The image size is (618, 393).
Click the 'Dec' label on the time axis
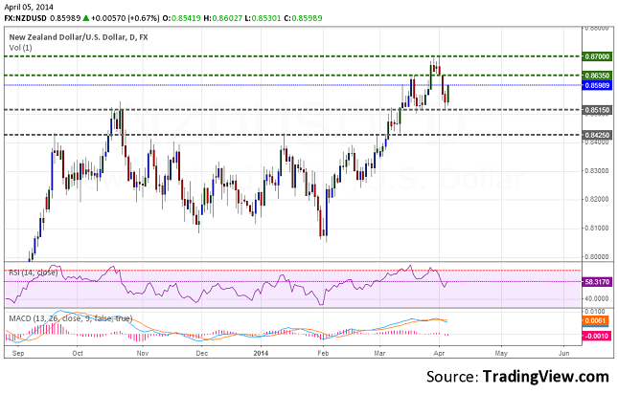point(202,353)
